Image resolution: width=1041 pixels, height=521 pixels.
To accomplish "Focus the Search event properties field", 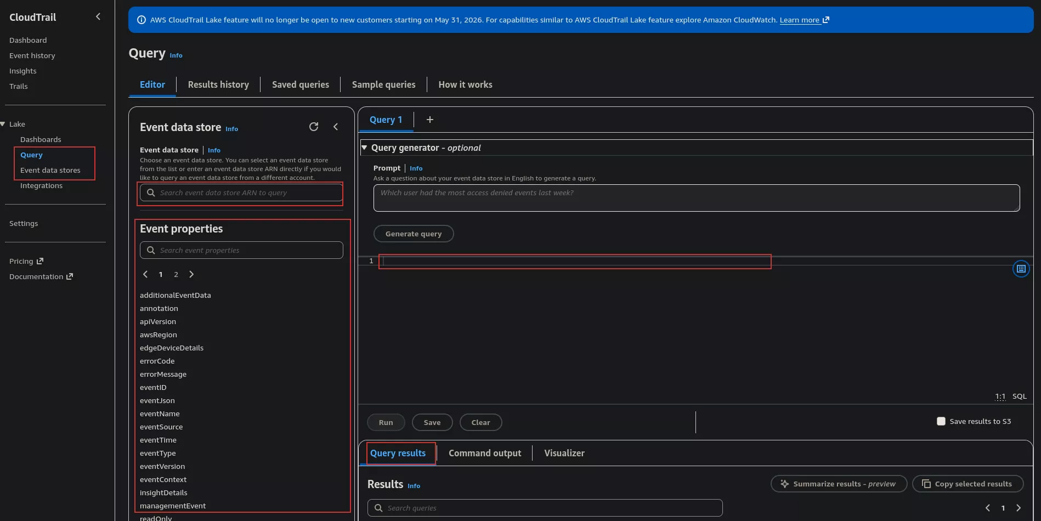I will pos(241,250).
